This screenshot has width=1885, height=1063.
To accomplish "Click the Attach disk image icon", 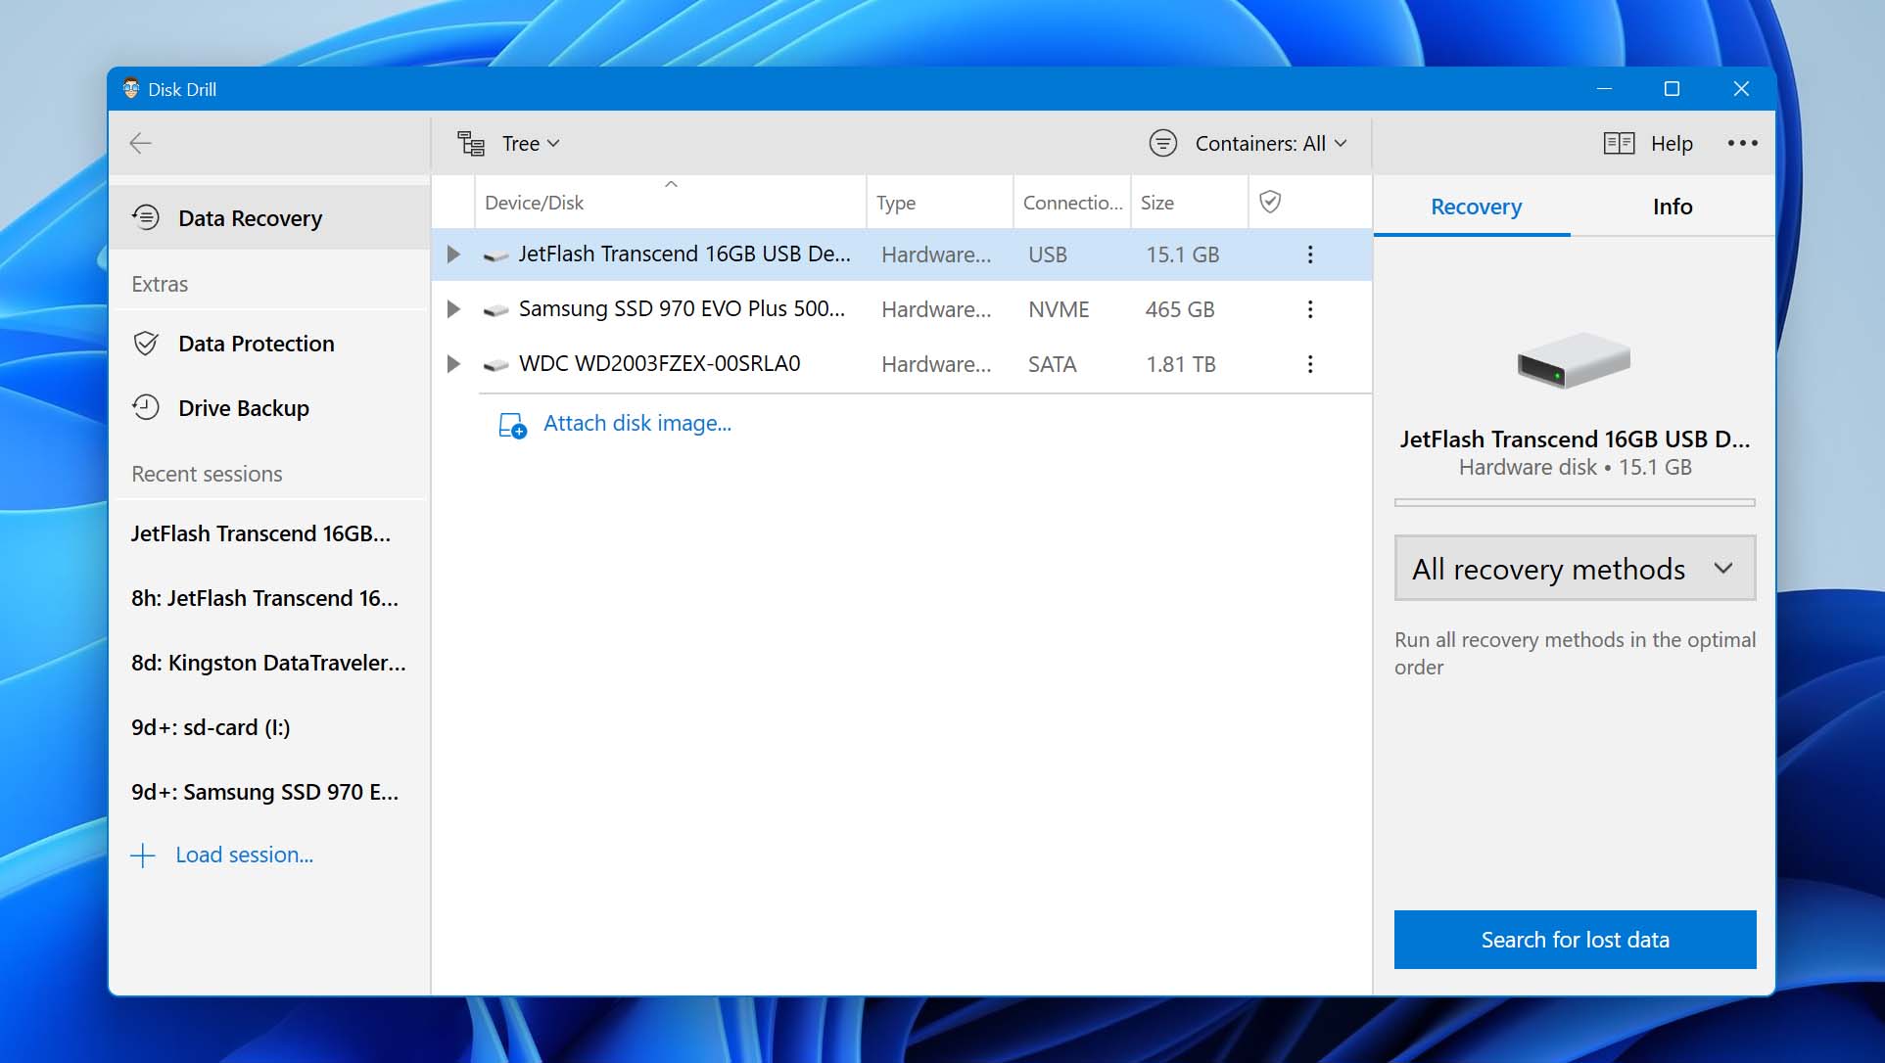I will click(512, 425).
